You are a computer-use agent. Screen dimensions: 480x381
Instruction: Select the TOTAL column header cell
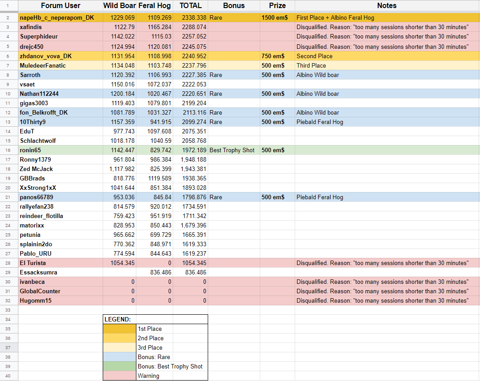coord(191,6)
